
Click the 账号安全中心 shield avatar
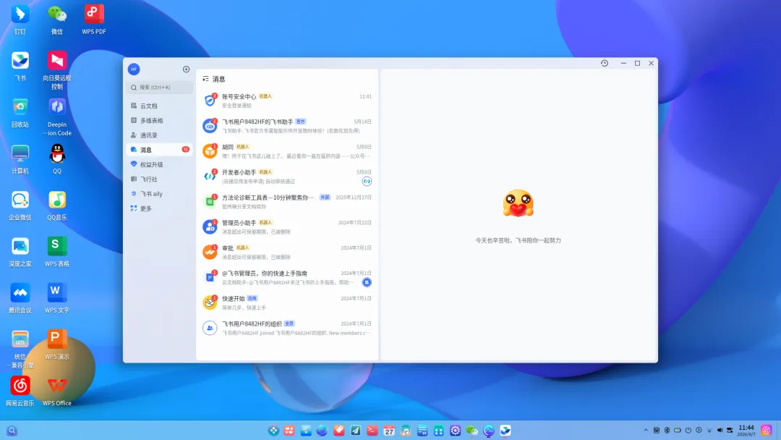[x=210, y=101]
